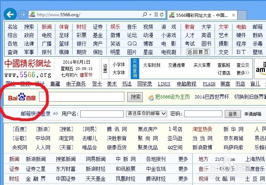
Task: Click the Baidu logo
Action: [22, 97]
